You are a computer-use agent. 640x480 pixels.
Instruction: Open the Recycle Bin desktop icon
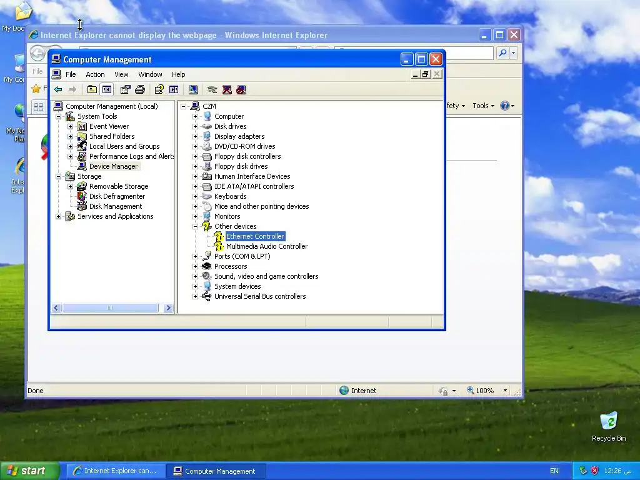coord(609,426)
